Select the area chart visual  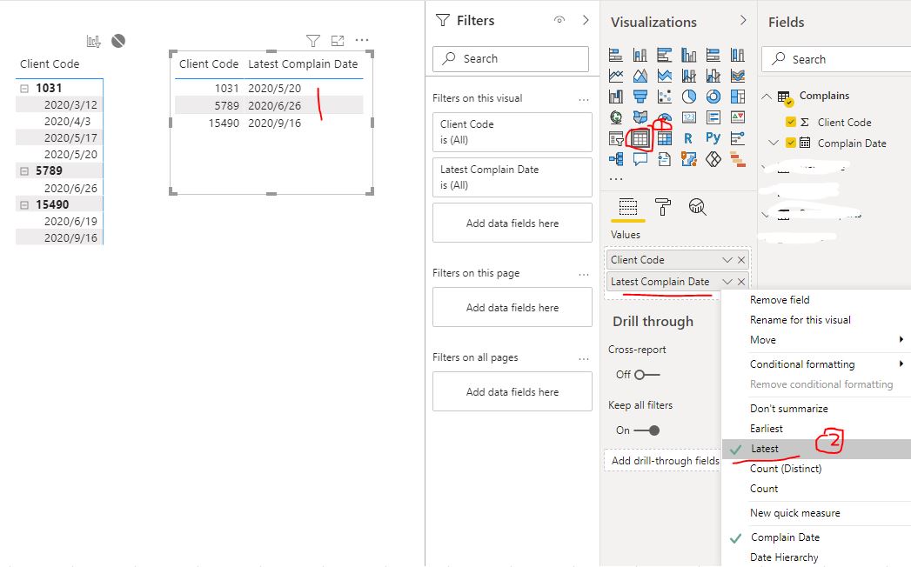pyautogui.click(x=640, y=76)
